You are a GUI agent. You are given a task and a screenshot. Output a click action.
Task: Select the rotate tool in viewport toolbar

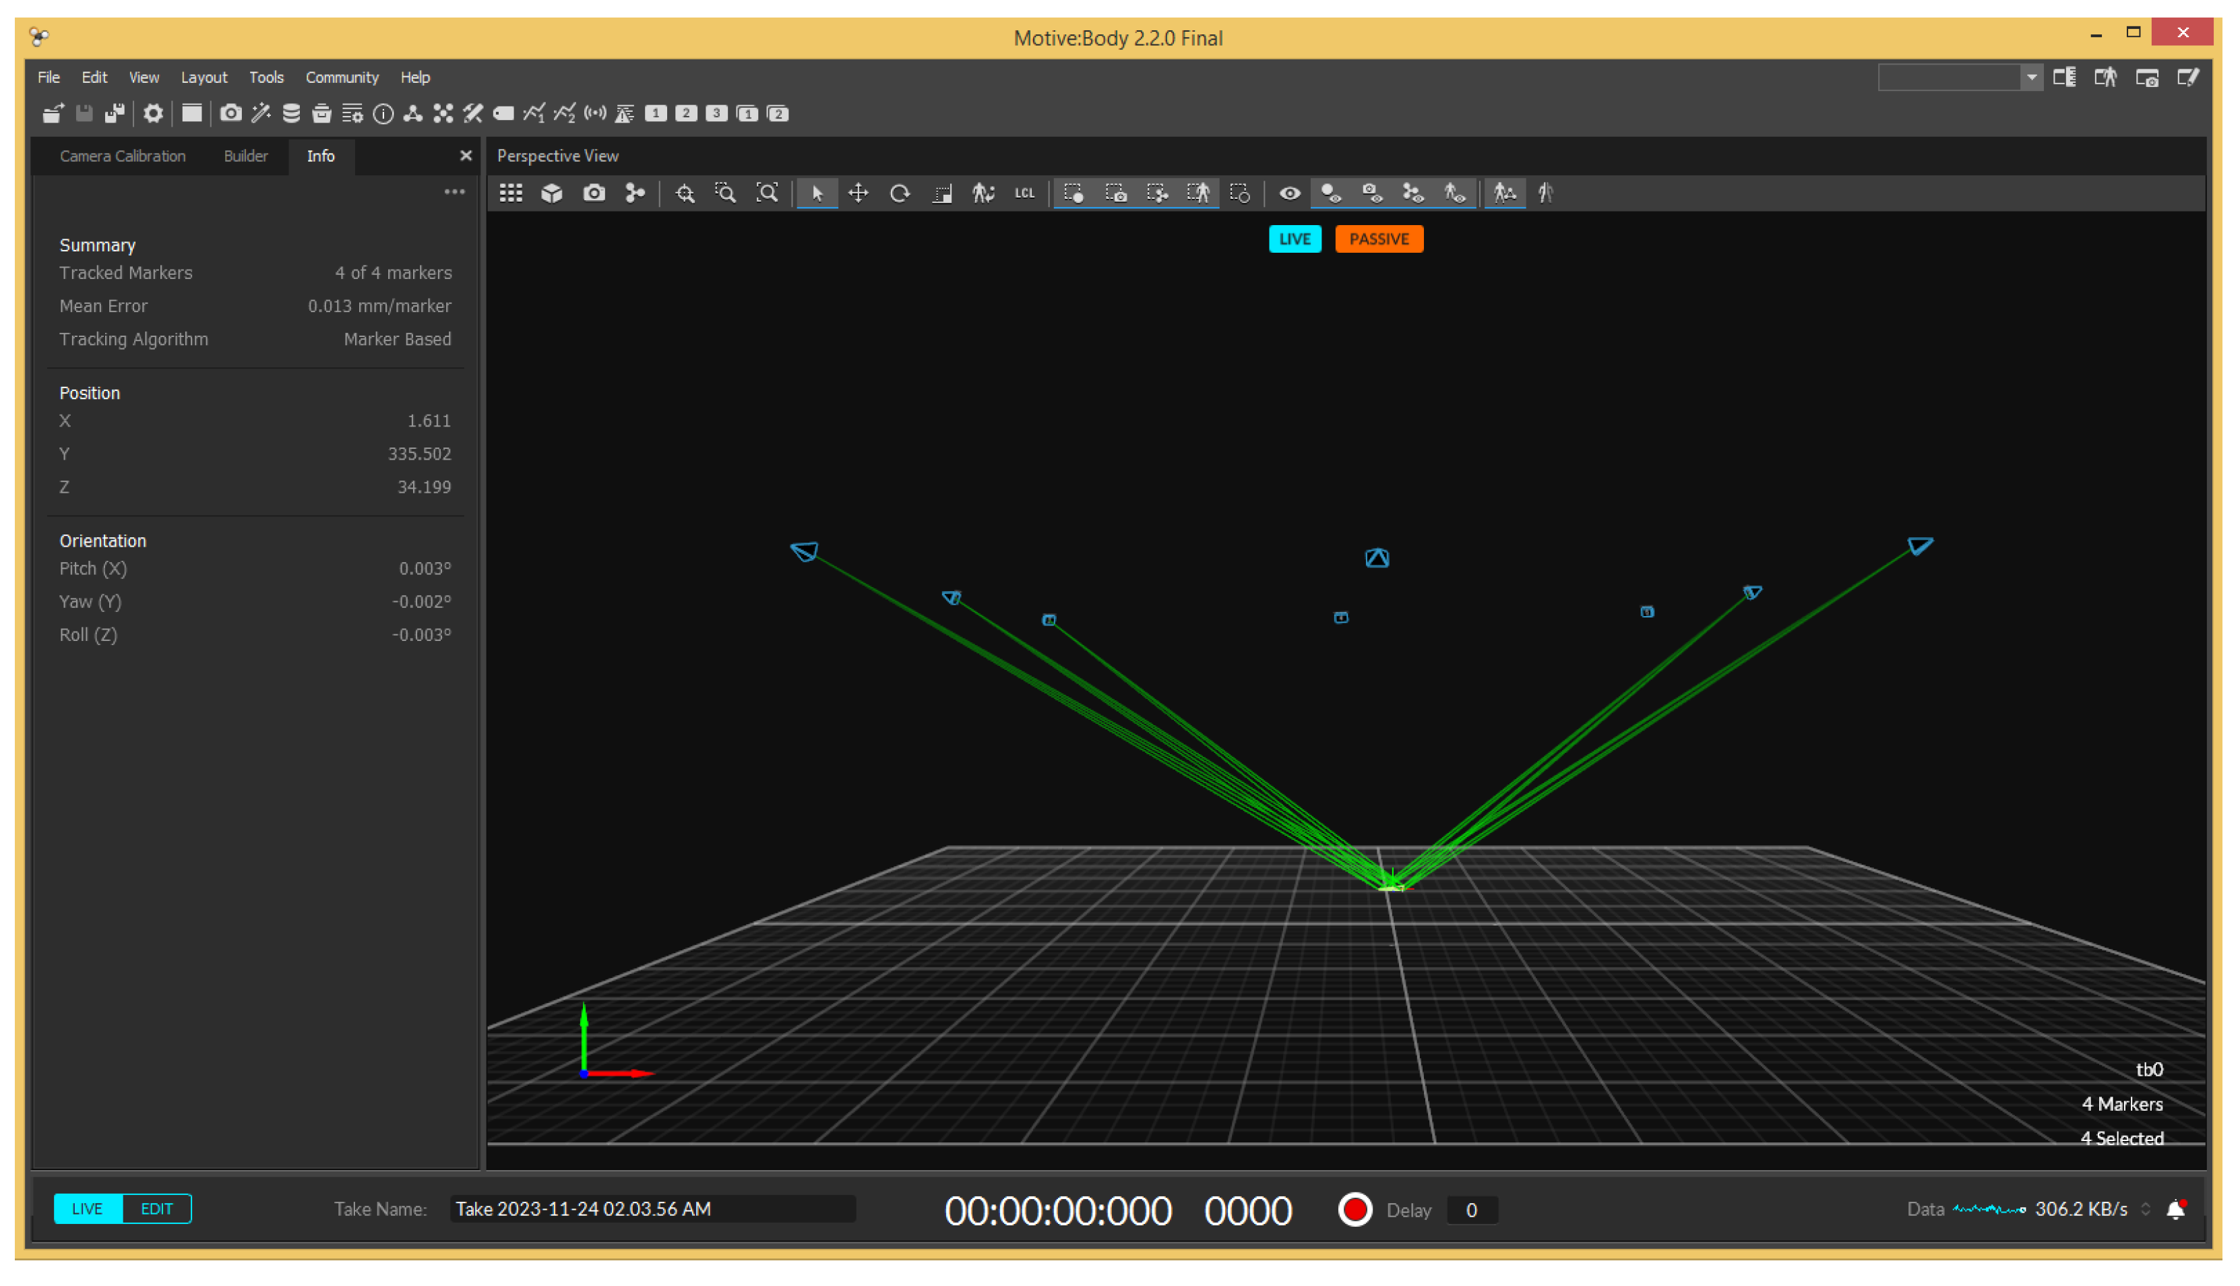[x=900, y=193]
